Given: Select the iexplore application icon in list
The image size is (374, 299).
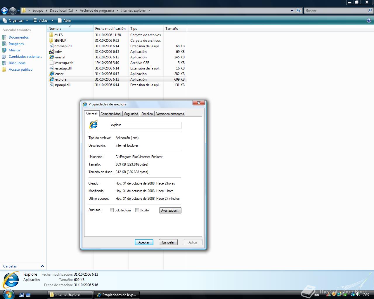Looking at the screenshot, I should 51,79.
